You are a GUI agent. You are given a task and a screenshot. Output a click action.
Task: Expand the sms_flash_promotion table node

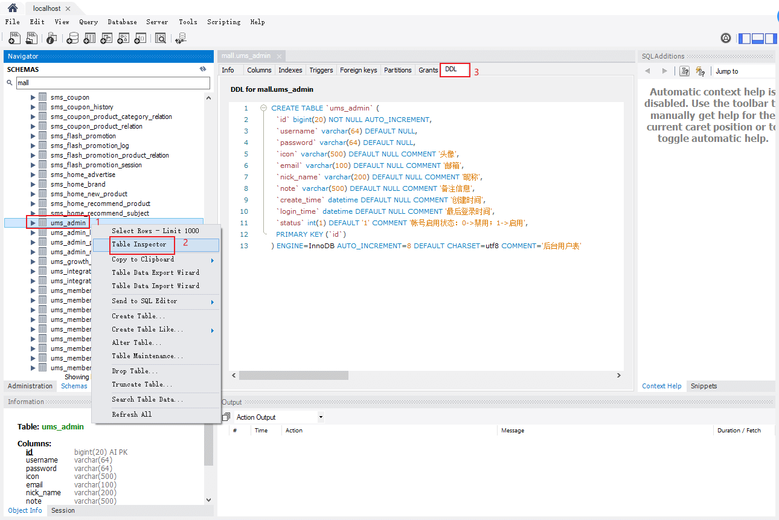click(x=33, y=136)
